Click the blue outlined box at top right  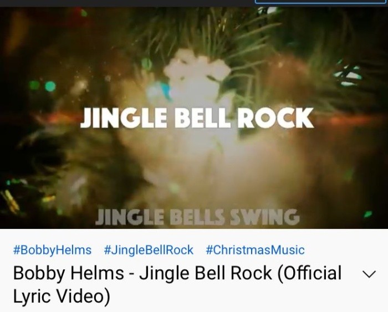click(321, 2)
